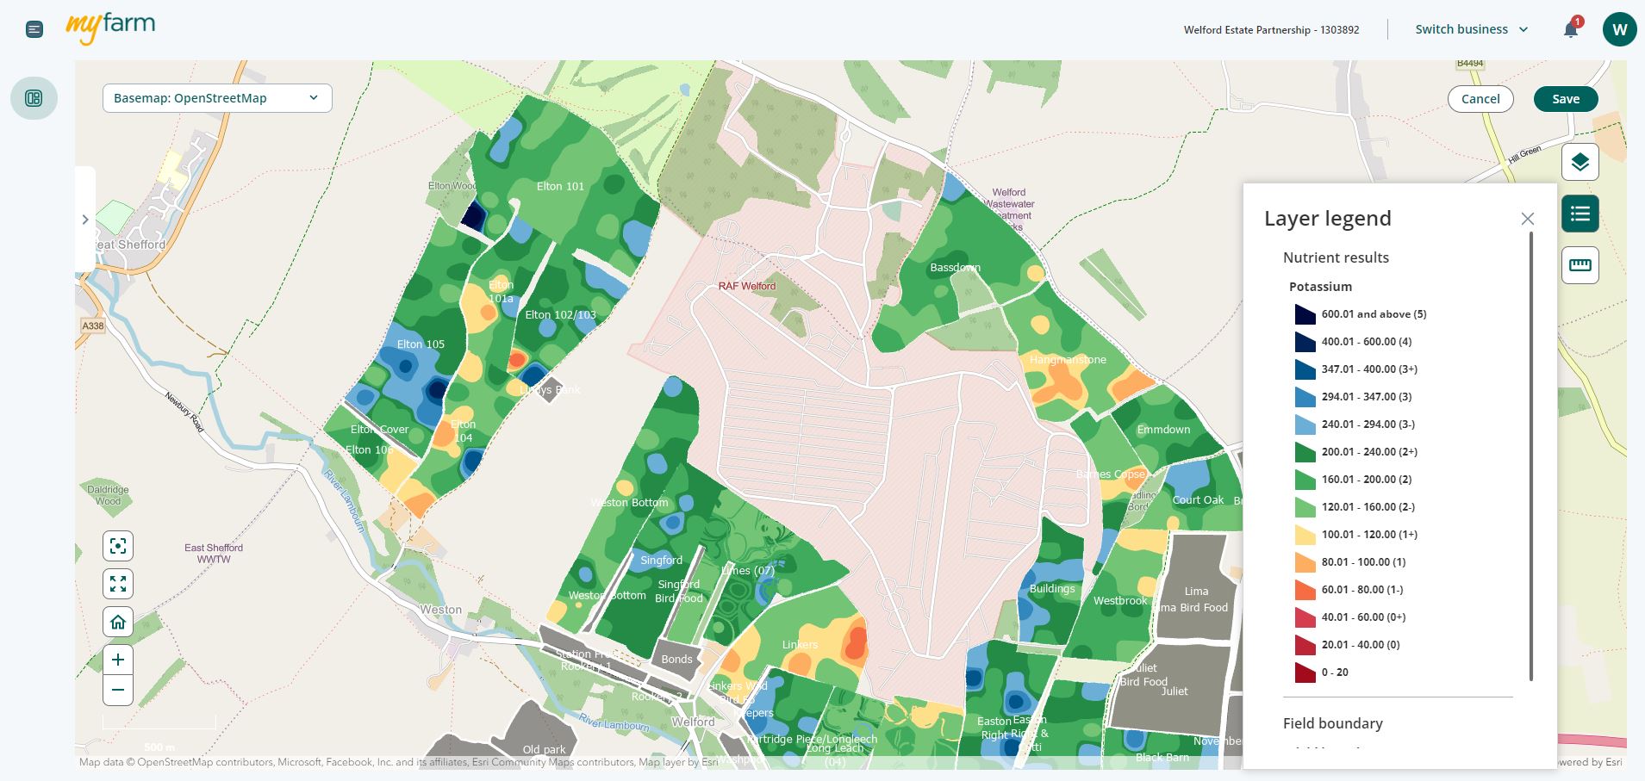
Task: Select the Elton 102/103 field
Action: point(560,314)
